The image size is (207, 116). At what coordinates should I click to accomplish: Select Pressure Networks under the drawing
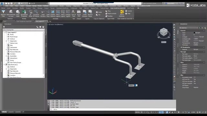tap(15, 52)
